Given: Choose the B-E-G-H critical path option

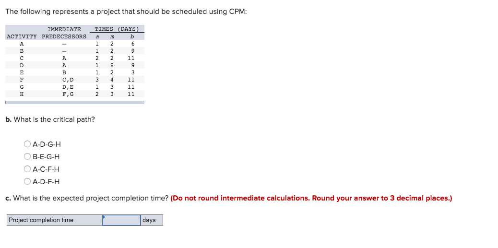Looking at the screenshot, I should (28, 156).
